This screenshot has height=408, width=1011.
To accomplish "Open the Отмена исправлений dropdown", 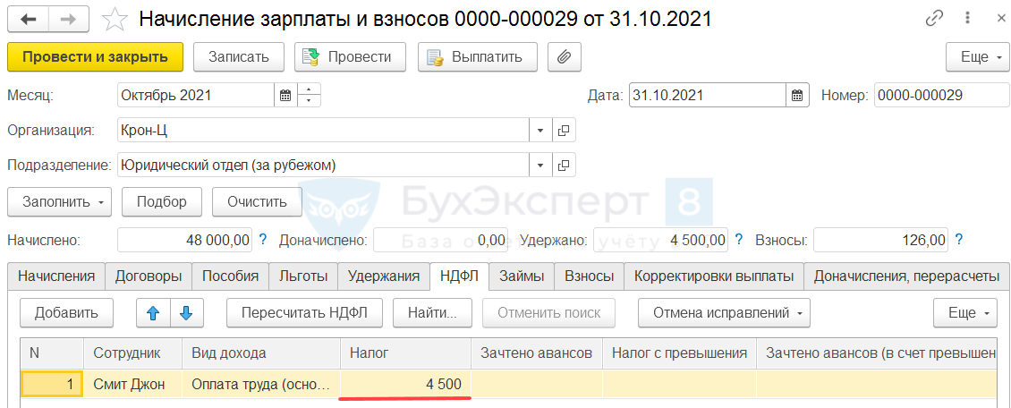I will click(724, 313).
